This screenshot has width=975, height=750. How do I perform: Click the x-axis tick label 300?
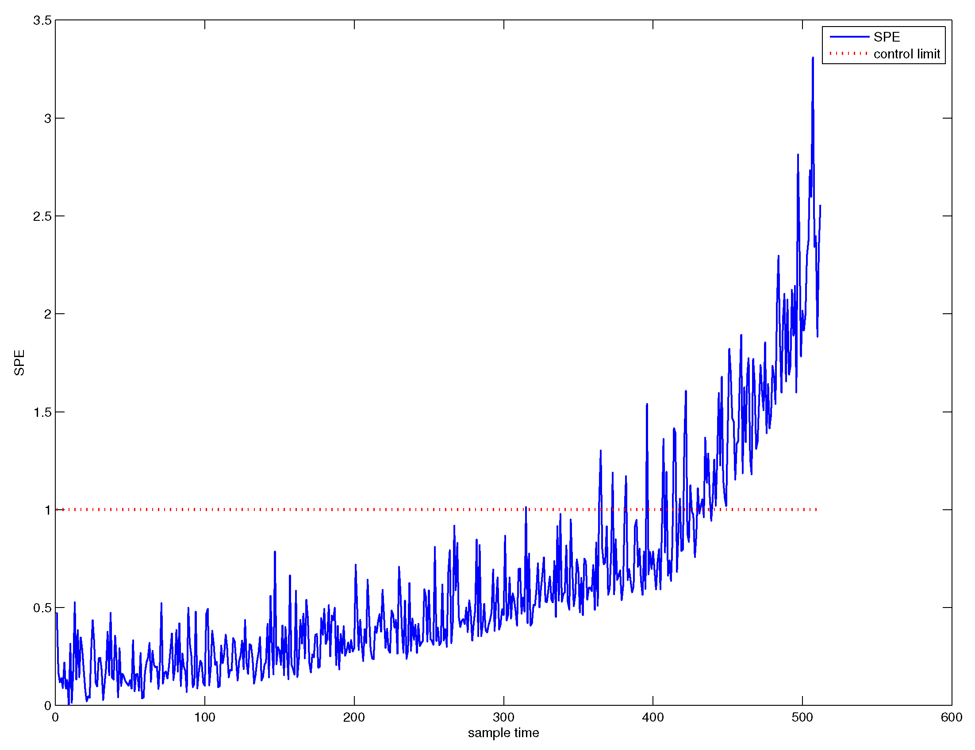[503, 717]
